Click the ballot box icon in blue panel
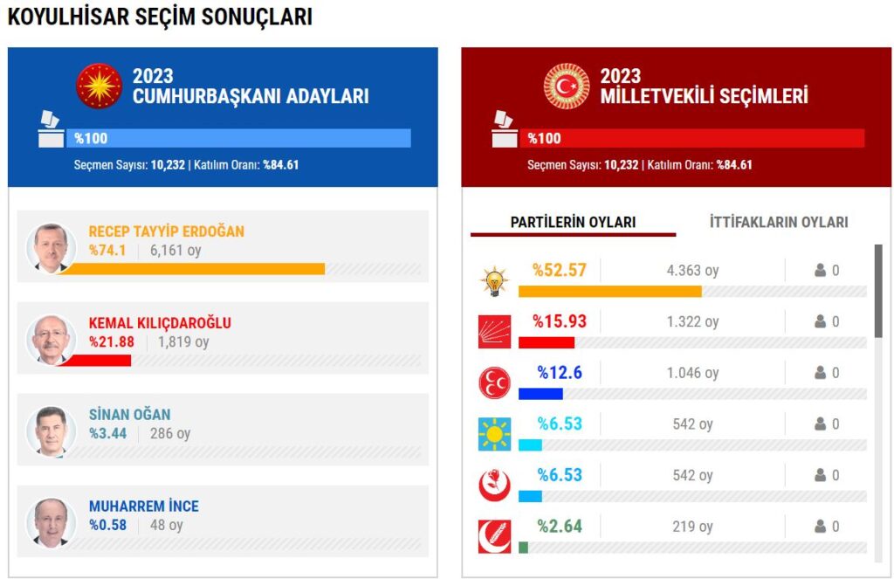The height and width of the screenshot is (579, 894). [51, 129]
